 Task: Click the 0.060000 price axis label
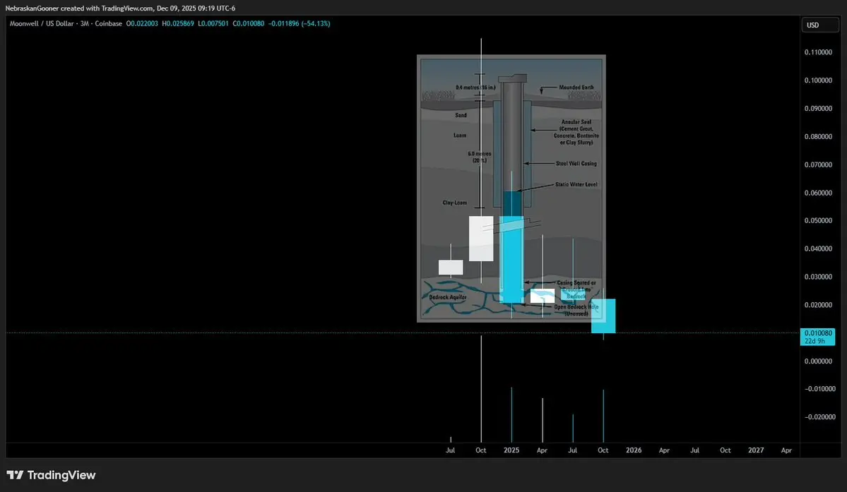818,193
